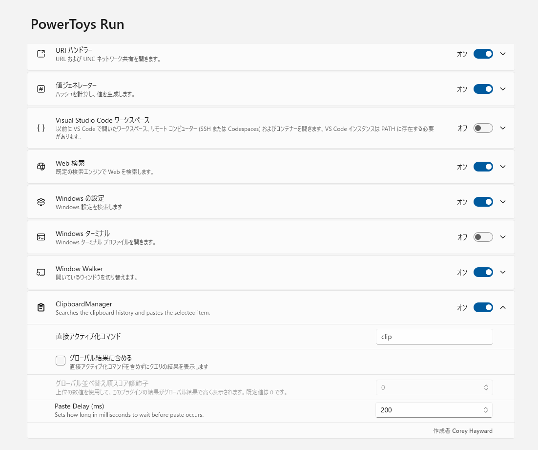Click the グローバル並べ替え順スコア修飾子 number field
Screen dimensions: 538x450
coord(435,387)
